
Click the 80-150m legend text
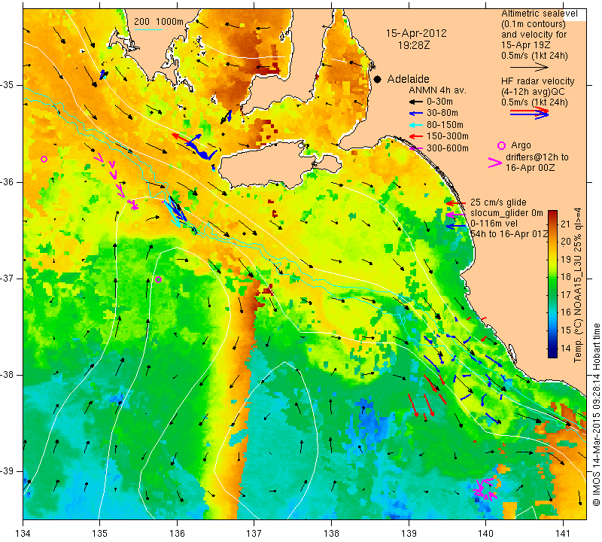(445, 125)
